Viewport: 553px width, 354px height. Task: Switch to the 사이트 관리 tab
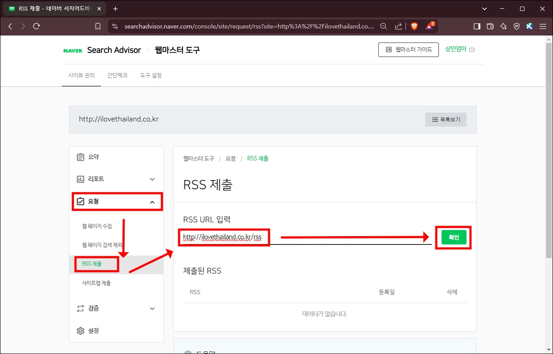[x=81, y=75]
